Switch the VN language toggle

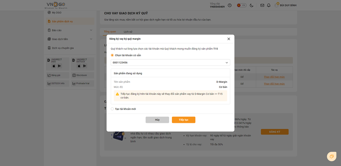(x=241, y=6)
